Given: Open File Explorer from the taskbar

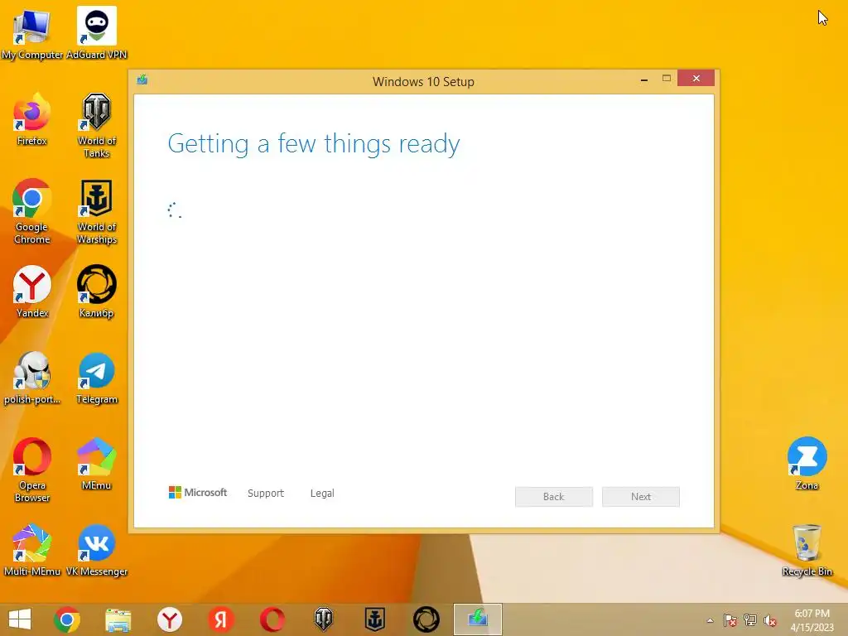Looking at the screenshot, I should 118,619.
